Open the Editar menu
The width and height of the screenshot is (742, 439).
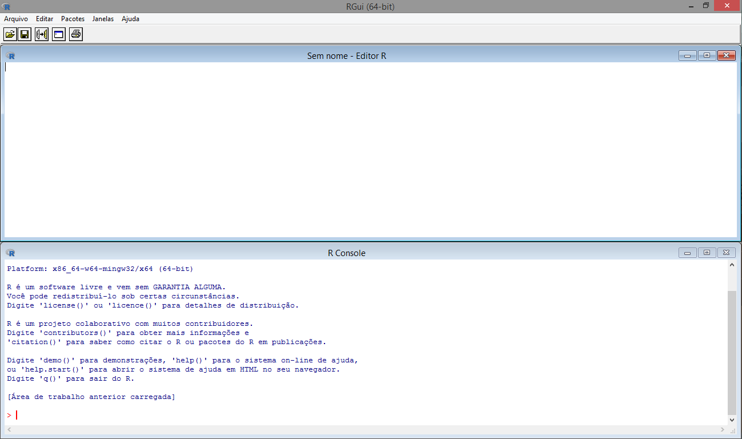point(45,19)
